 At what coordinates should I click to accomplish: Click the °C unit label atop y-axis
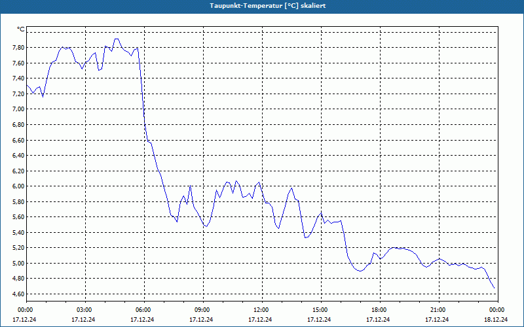point(21,29)
